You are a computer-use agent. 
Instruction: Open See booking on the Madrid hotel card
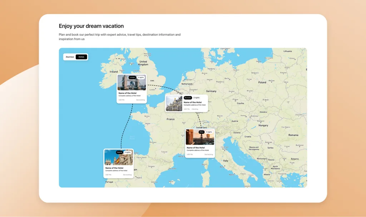point(127,175)
